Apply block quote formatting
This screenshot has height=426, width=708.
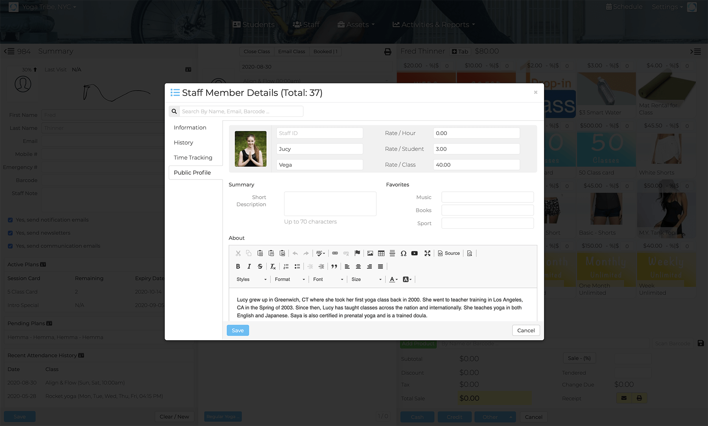tap(334, 267)
